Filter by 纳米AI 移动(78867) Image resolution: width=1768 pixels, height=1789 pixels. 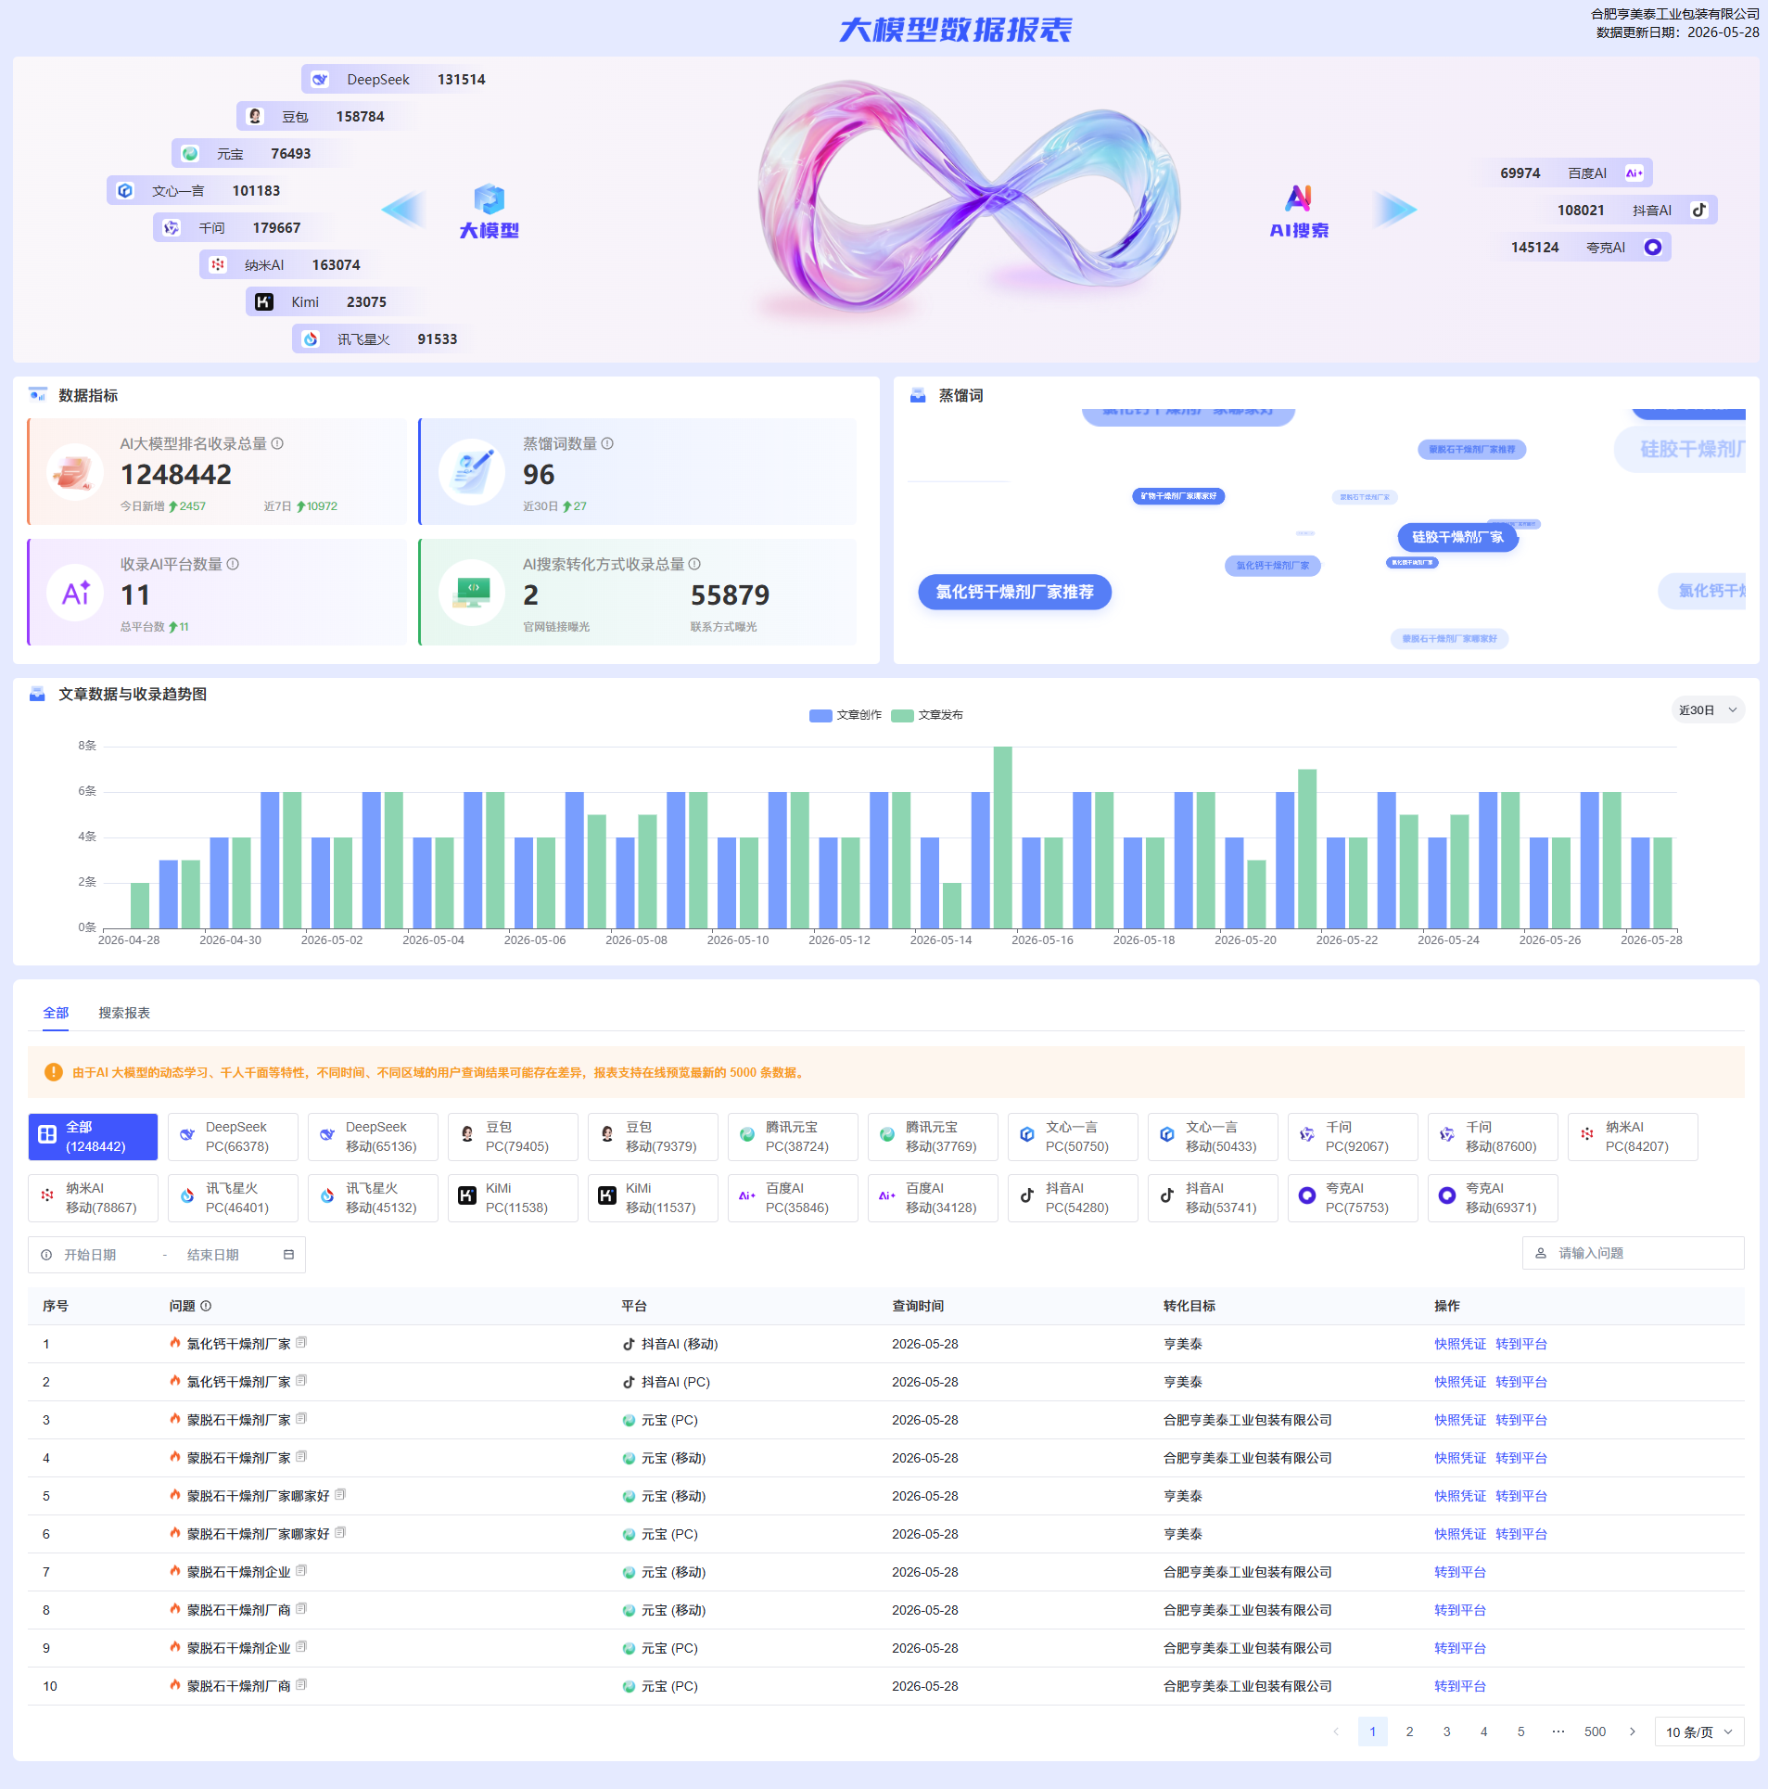93,1199
